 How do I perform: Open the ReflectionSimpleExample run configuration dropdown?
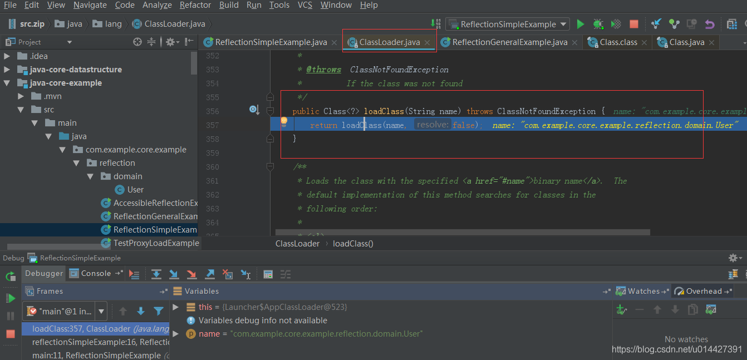(507, 24)
